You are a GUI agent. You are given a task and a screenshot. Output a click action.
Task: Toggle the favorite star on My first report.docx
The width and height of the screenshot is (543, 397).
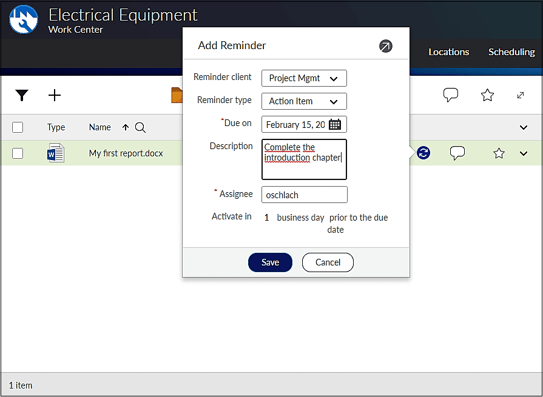point(499,153)
